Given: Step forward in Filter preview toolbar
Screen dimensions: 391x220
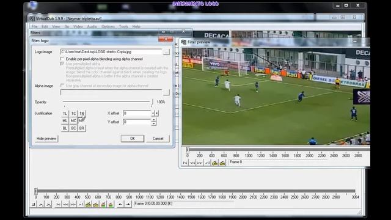Looking at the screenshot, I should 200,163.
